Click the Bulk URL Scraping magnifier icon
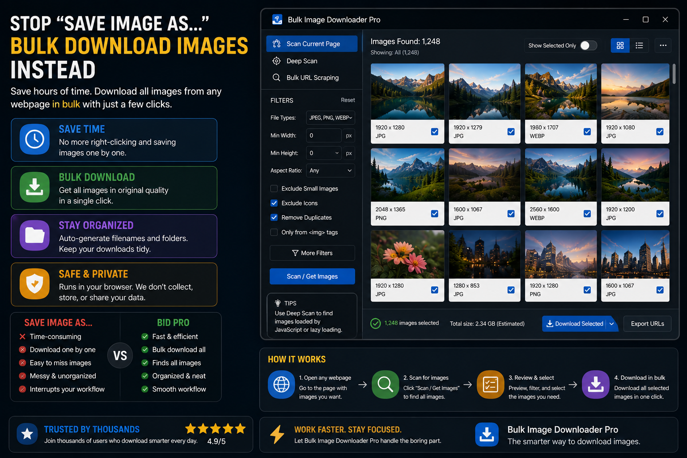The image size is (687, 458). click(x=277, y=77)
